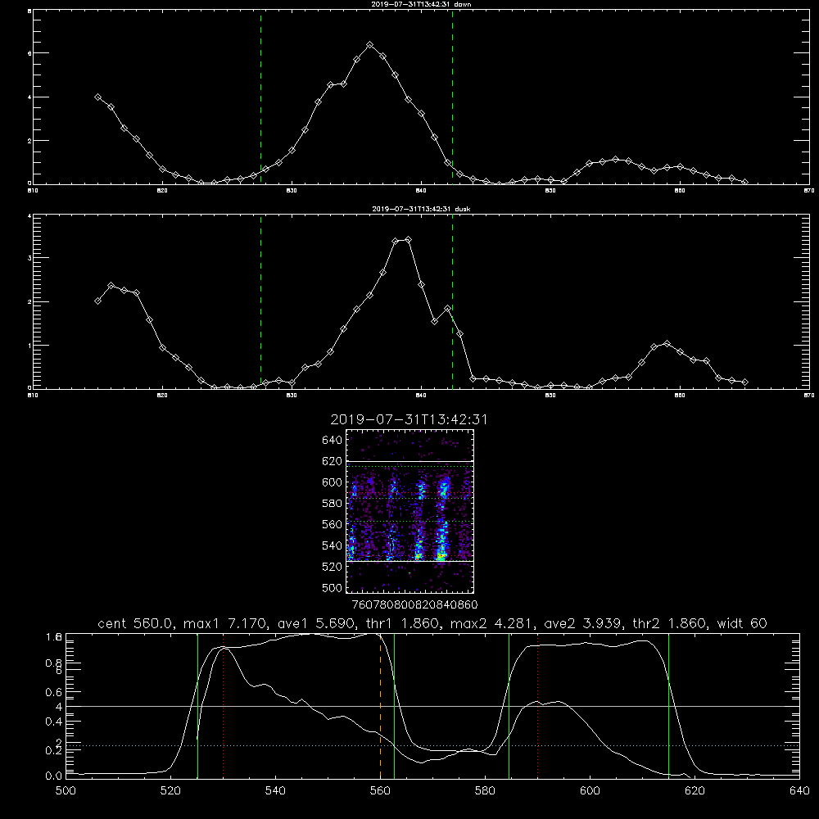Click the left green dashed line in dusk plot
This screenshot has width=819, height=819.
pos(260,302)
